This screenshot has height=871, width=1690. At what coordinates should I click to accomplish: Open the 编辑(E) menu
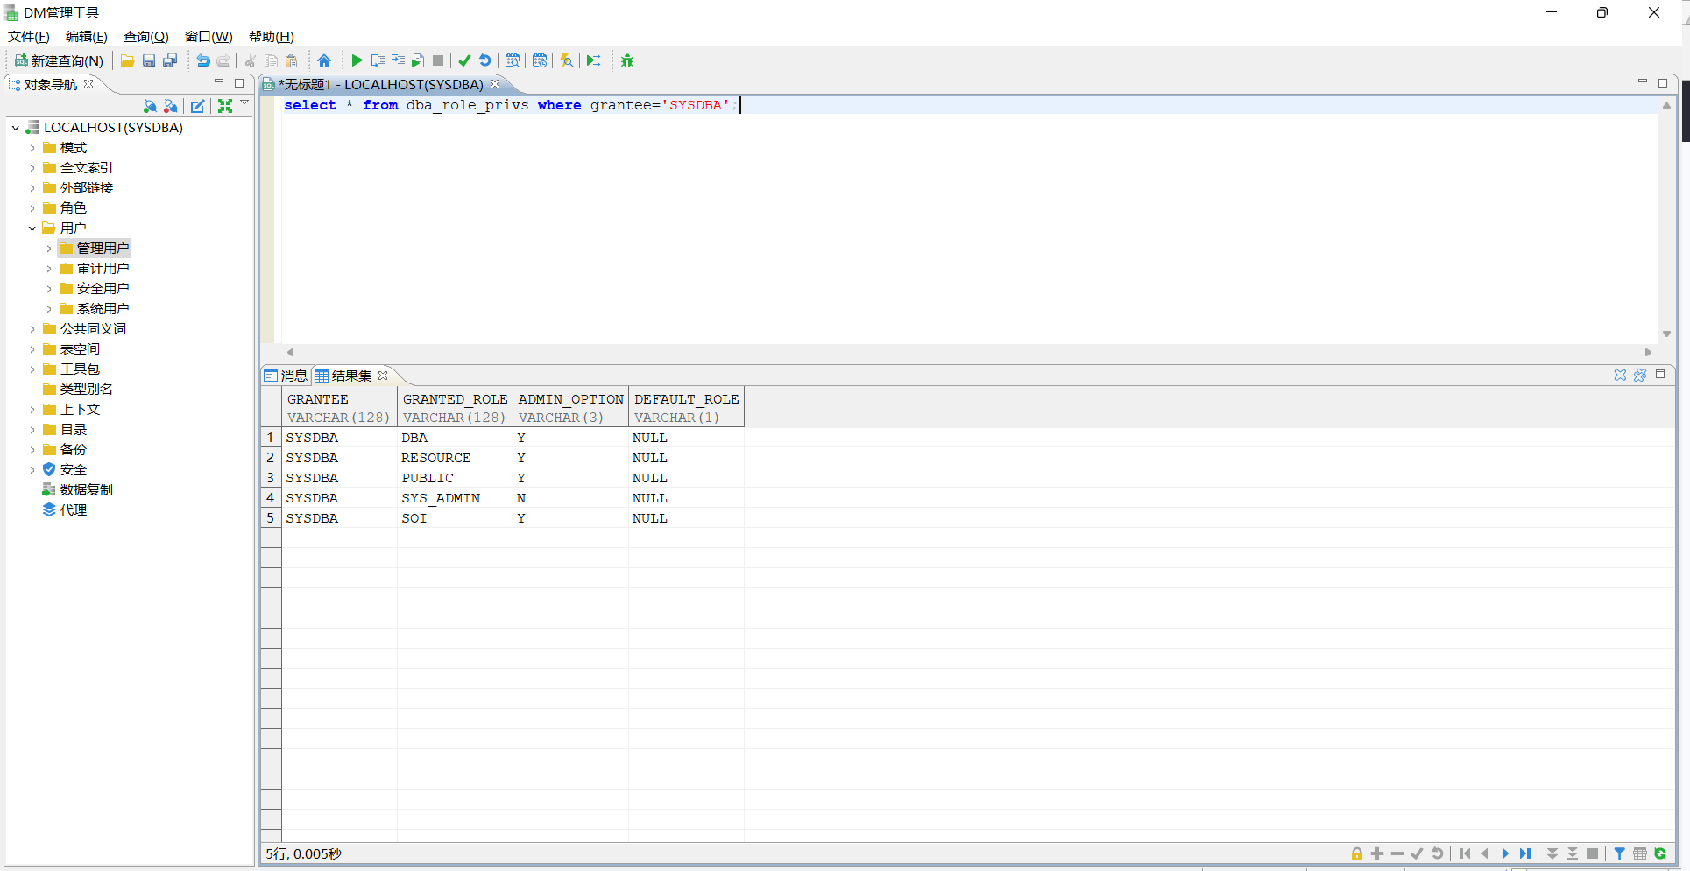(87, 36)
